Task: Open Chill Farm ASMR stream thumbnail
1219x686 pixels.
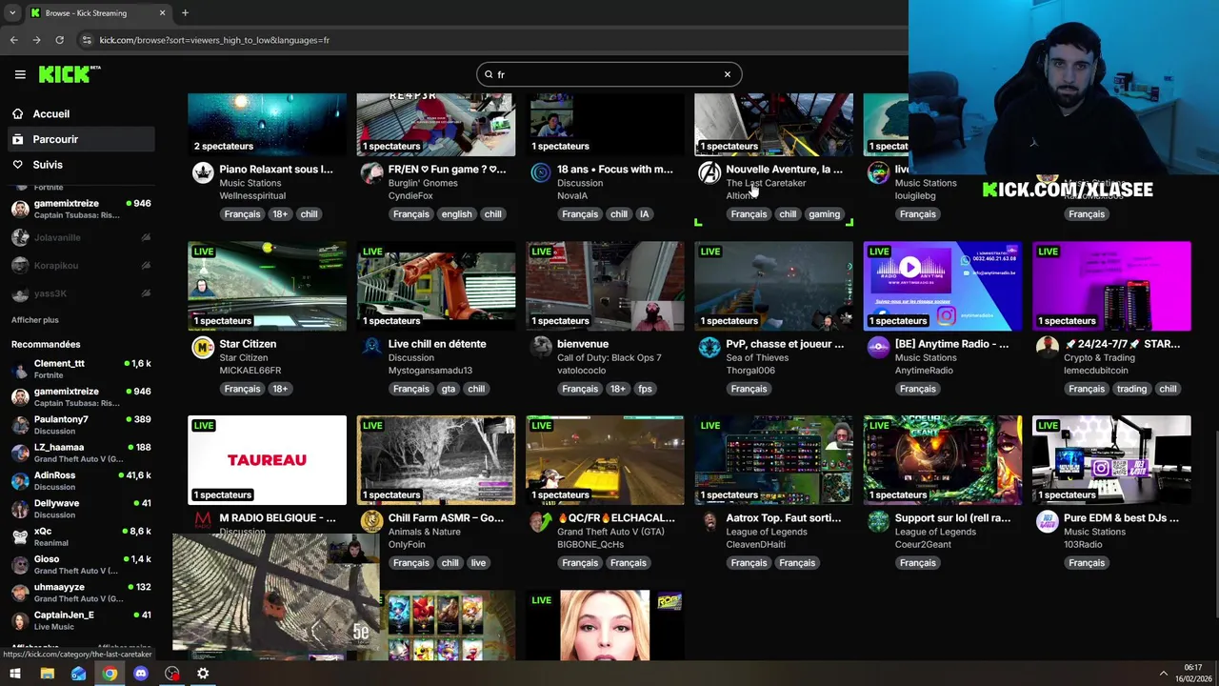Action: click(436, 460)
